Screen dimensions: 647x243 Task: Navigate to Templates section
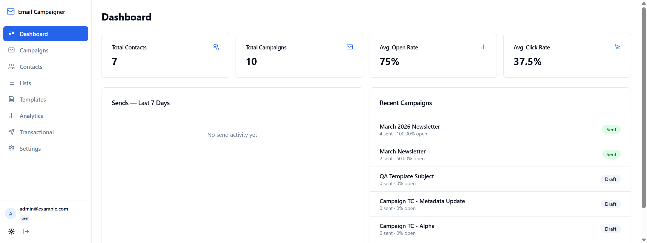coord(46,99)
